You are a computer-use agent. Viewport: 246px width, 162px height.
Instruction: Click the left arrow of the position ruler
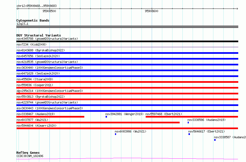(x=17, y=9)
